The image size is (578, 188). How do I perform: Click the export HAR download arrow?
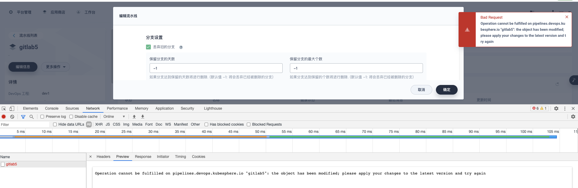tap(143, 117)
